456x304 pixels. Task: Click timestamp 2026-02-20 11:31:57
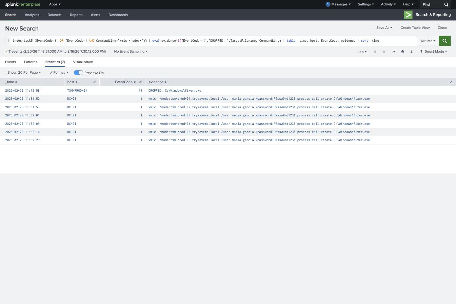22,107
